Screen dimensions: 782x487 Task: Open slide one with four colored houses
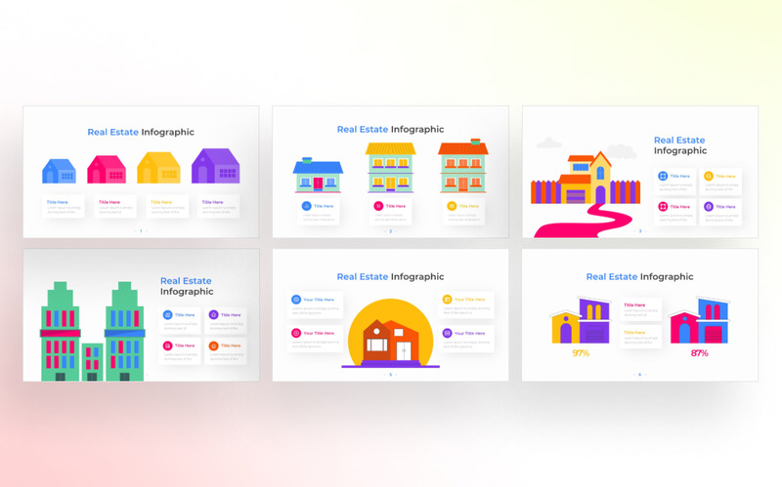(x=141, y=172)
